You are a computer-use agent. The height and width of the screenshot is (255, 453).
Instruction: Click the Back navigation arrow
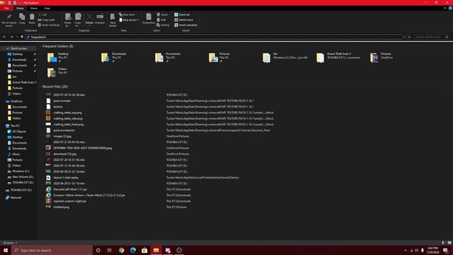coord(4,37)
